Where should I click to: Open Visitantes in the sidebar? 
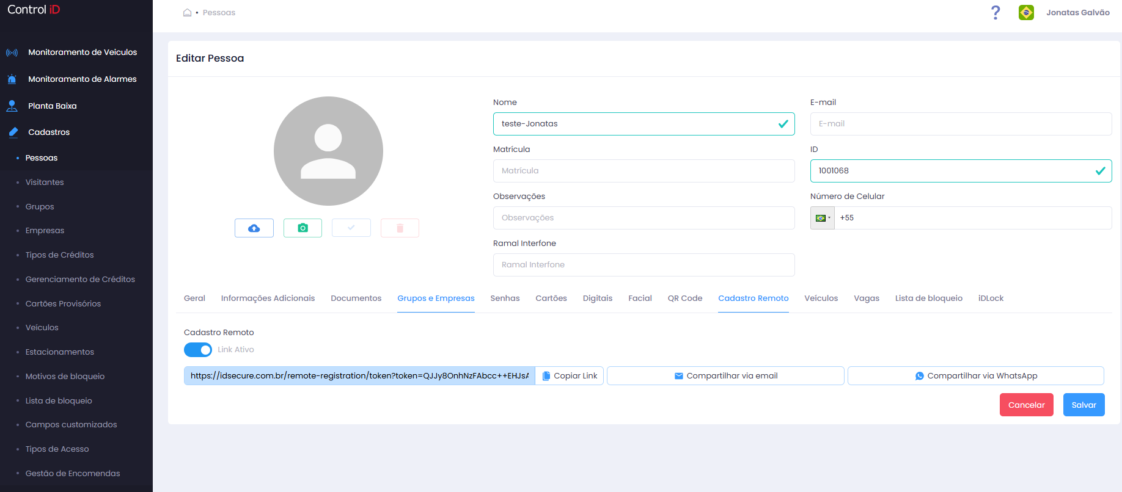click(x=45, y=182)
